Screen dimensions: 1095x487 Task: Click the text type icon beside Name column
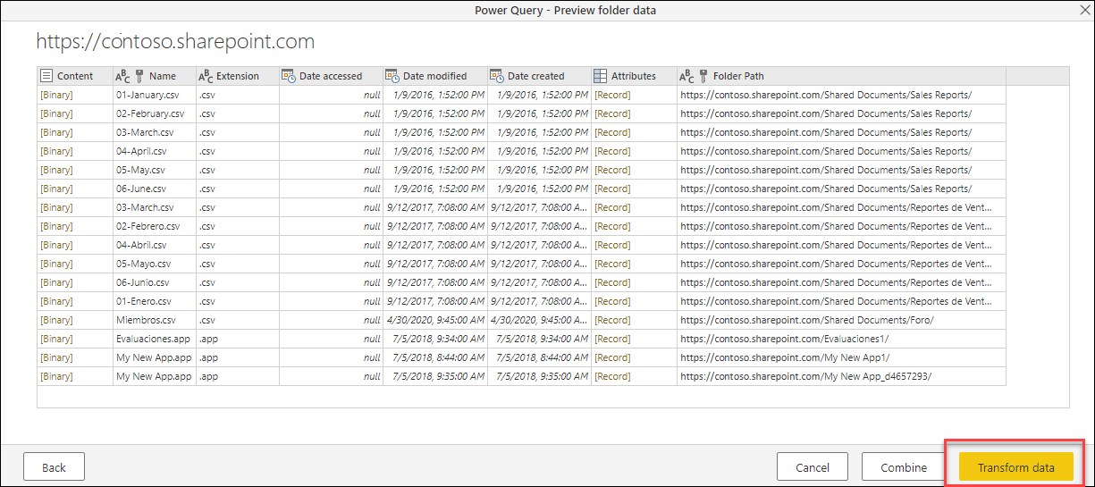(122, 76)
